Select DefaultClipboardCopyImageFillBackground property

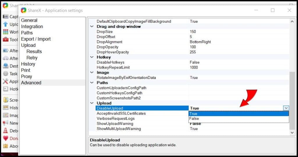click(134, 21)
